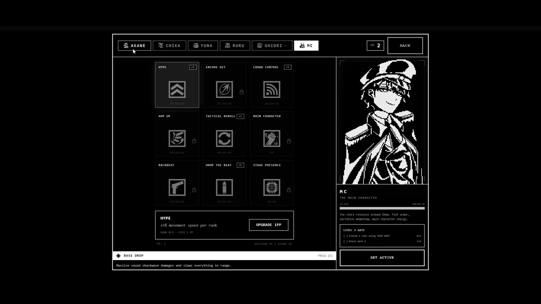Click '+5% movement speed per rank' text
Image resolution: width=541 pixels, height=304 pixels.
(189, 225)
